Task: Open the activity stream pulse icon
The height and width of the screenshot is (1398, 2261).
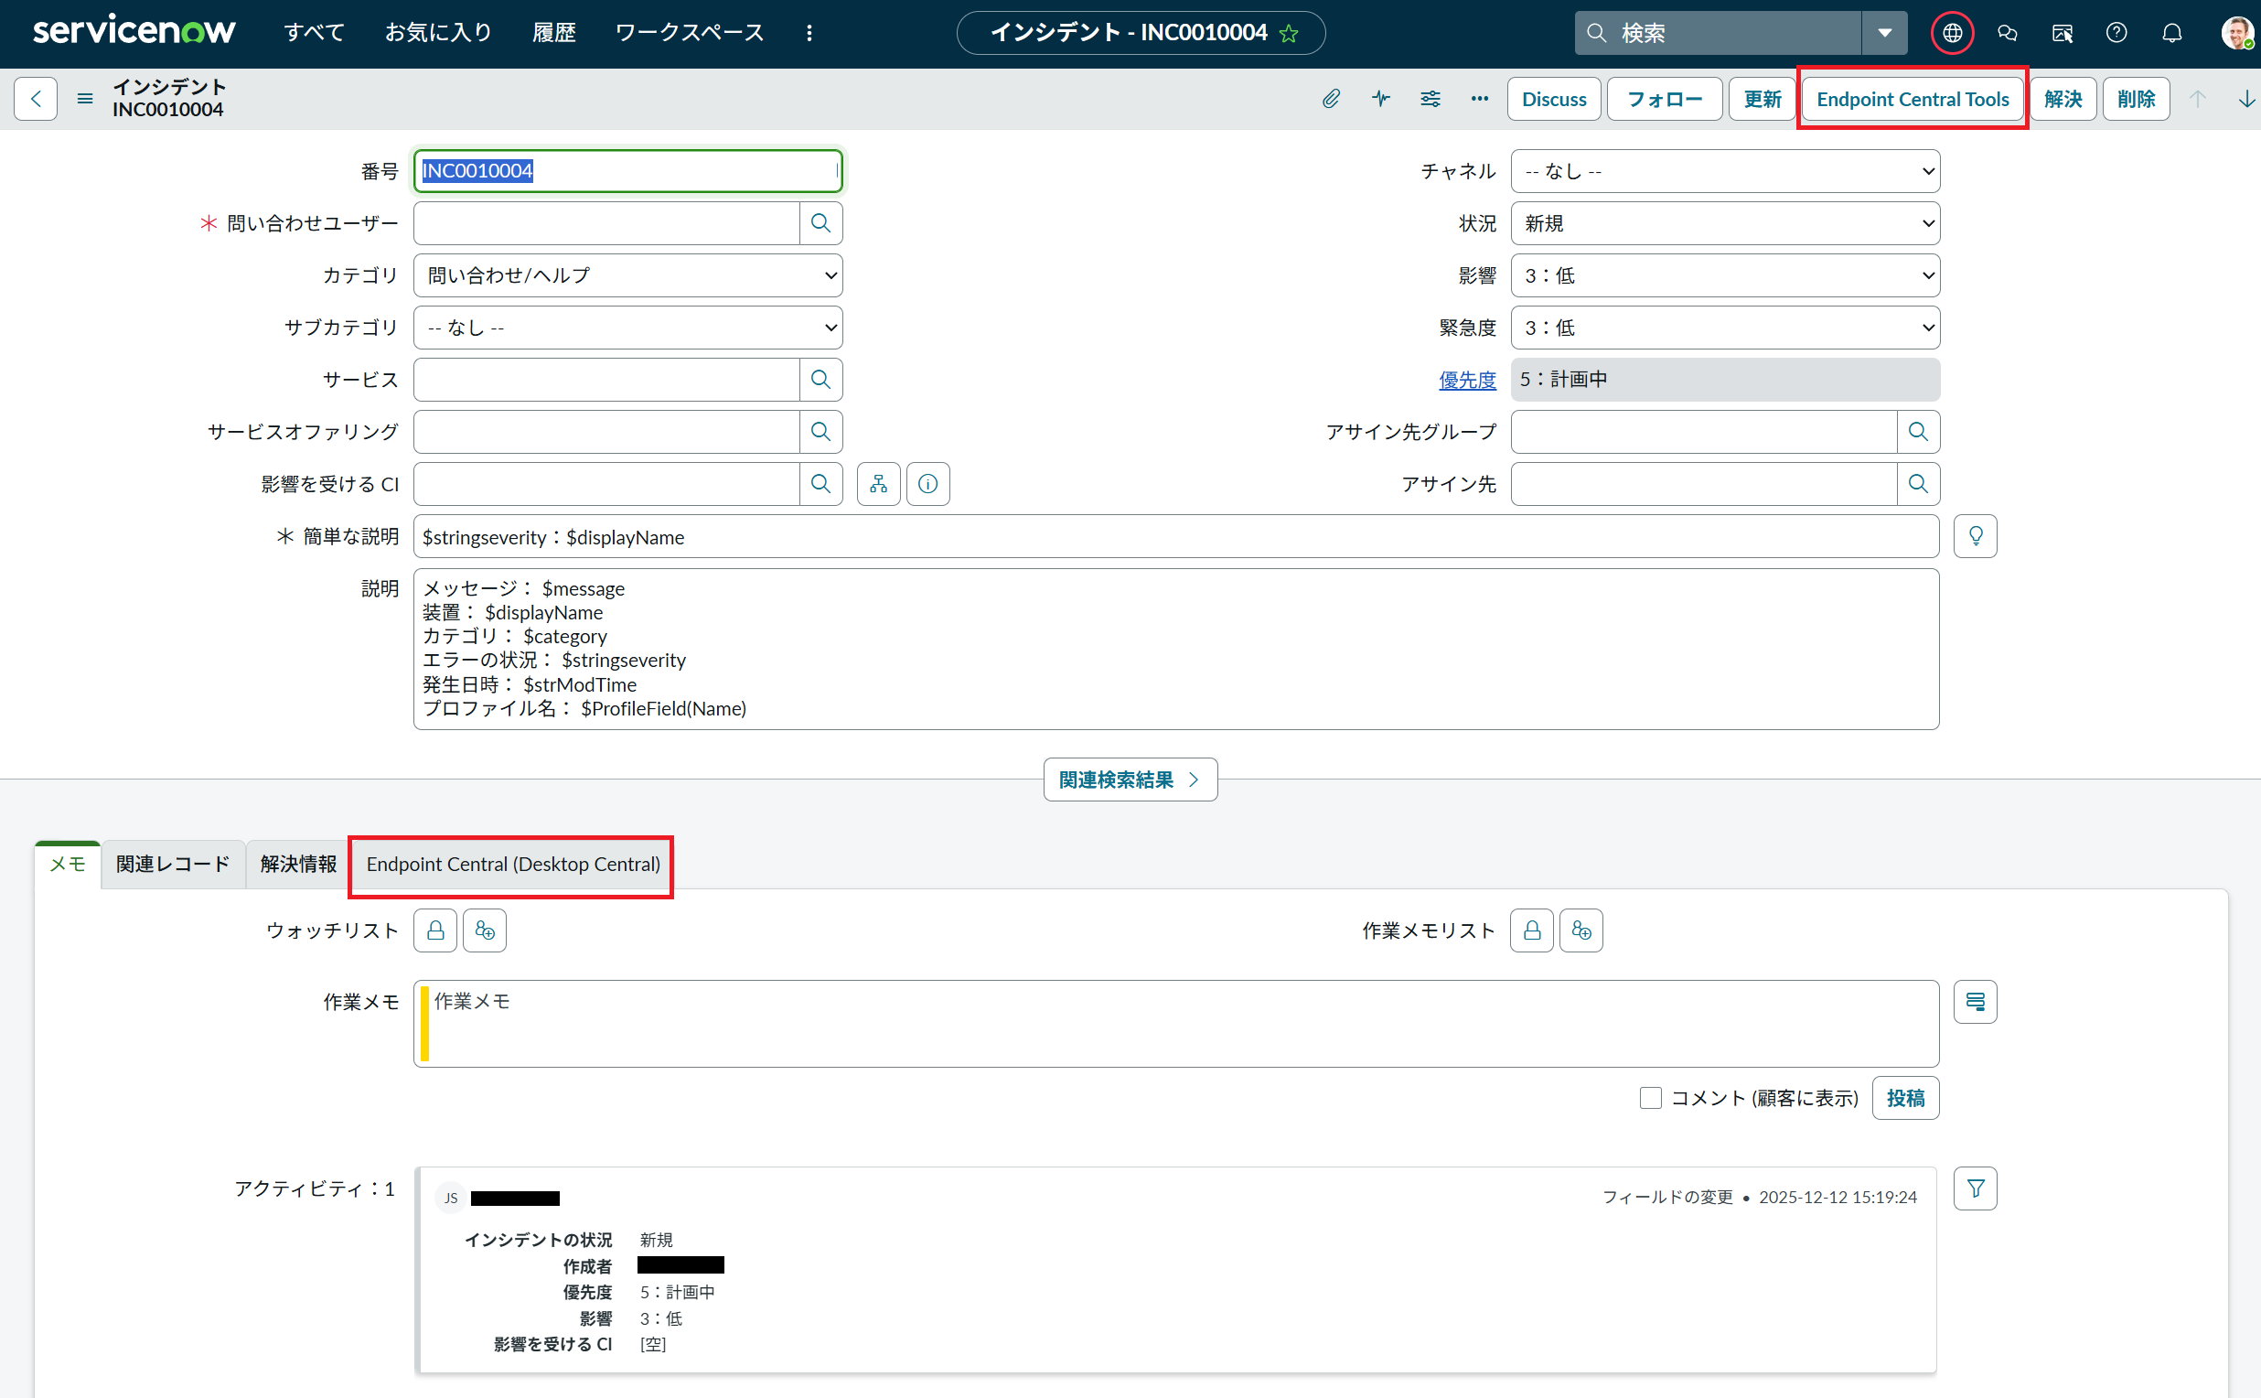Action: tap(1380, 99)
